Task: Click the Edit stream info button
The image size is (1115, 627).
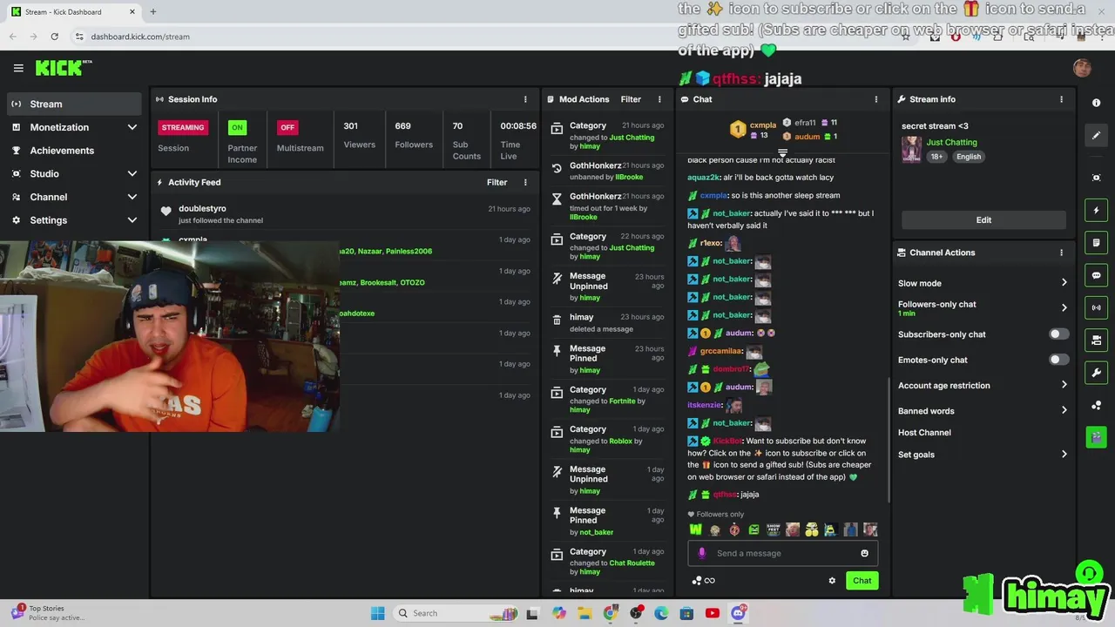Action: coord(983,220)
